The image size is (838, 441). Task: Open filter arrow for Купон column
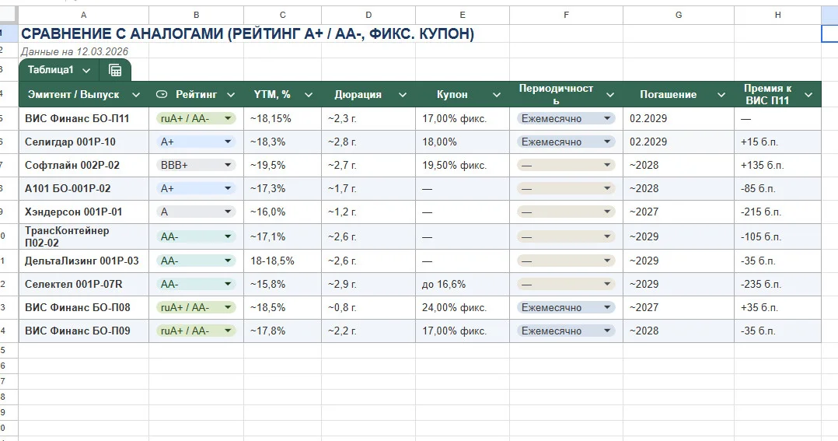click(x=497, y=95)
